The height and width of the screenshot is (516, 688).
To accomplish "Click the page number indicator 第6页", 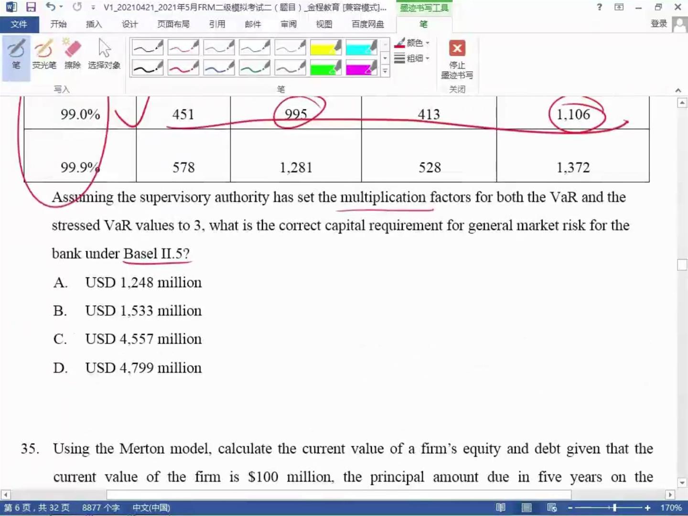I will (37, 507).
